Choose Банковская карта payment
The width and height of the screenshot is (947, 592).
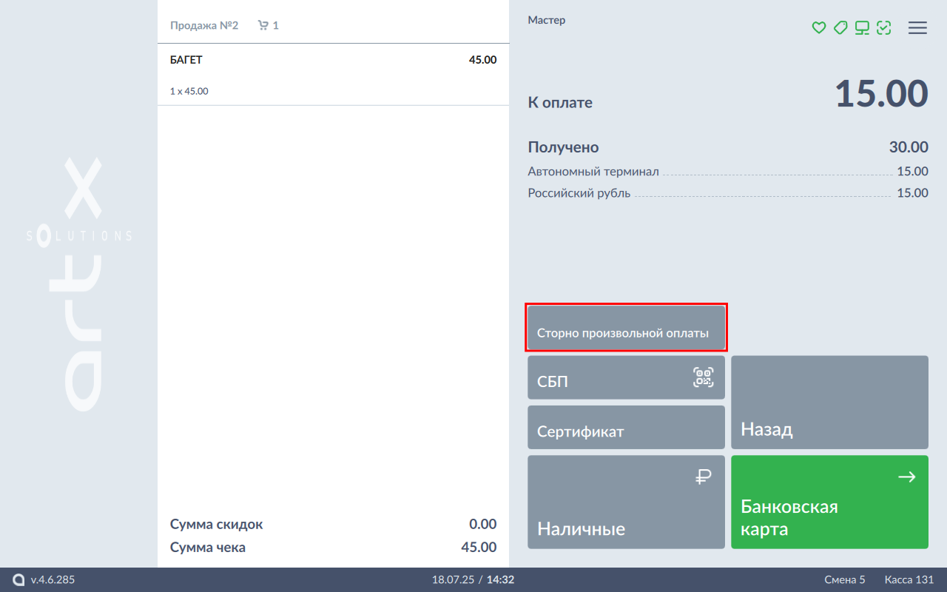click(x=829, y=502)
